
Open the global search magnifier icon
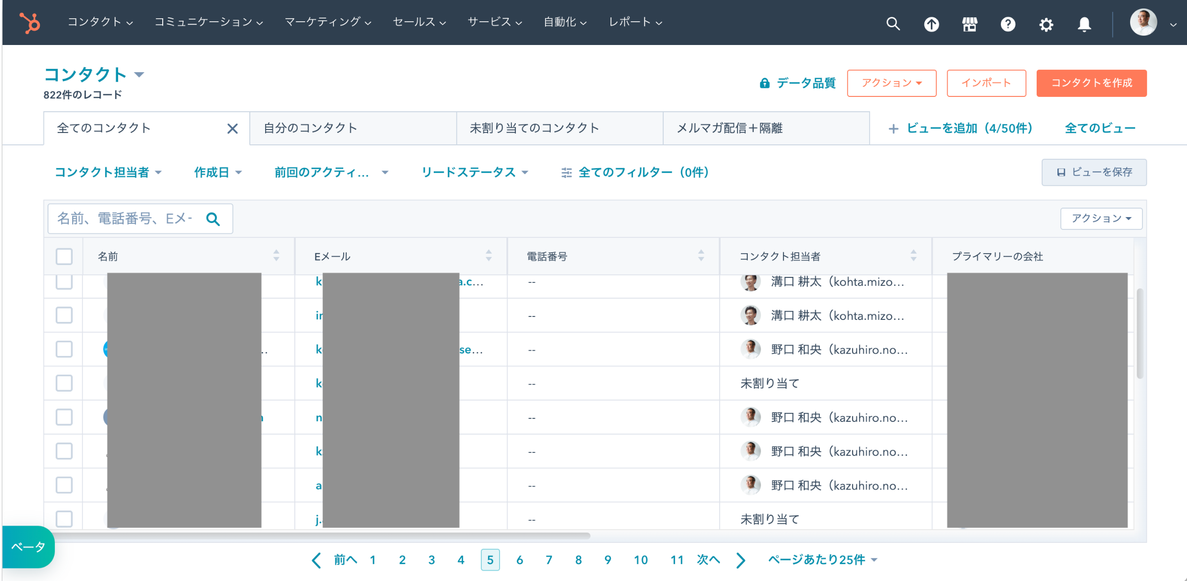(x=893, y=23)
